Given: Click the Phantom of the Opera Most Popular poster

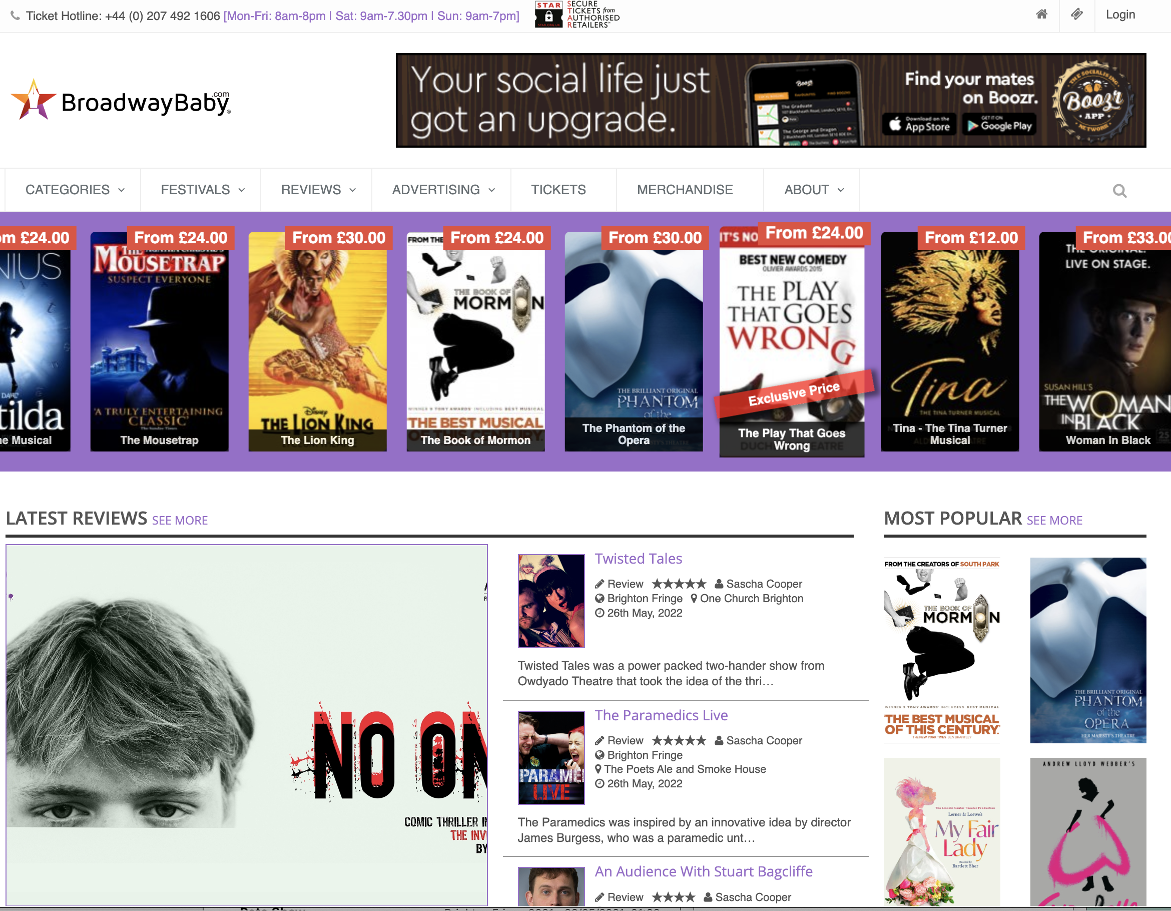Looking at the screenshot, I should (1088, 650).
